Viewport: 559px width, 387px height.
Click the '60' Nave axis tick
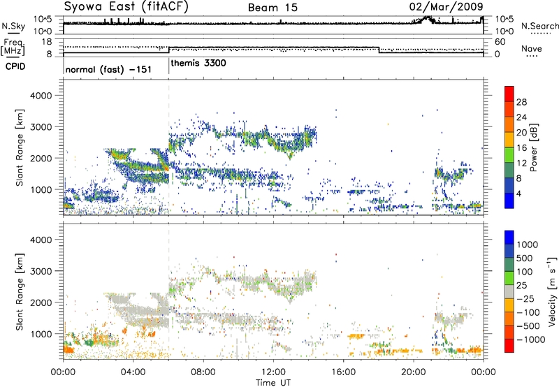[x=500, y=42]
